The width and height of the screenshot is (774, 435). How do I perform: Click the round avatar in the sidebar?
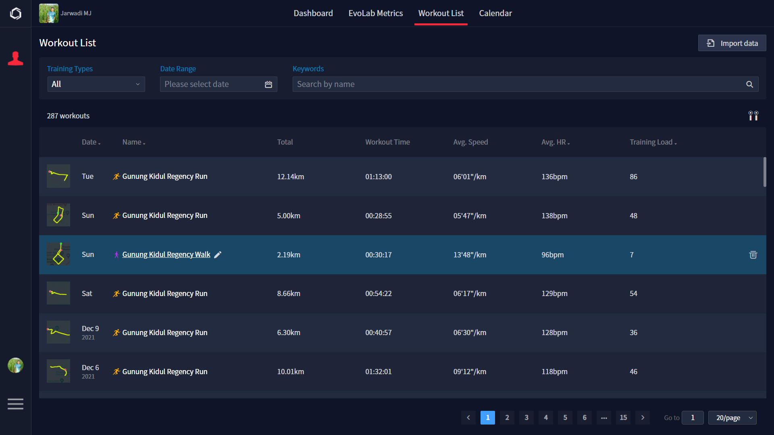click(x=15, y=365)
